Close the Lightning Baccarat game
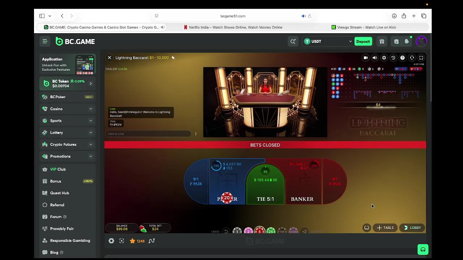 pyautogui.click(x=110, y=58)
